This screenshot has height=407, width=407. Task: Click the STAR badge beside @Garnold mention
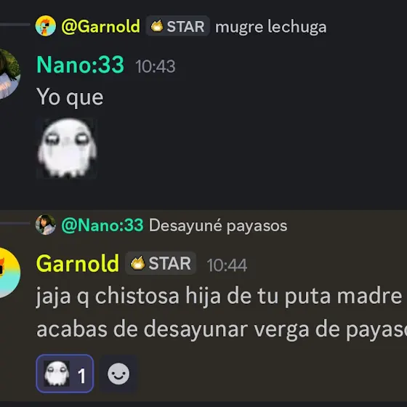[x=177, y=26]
